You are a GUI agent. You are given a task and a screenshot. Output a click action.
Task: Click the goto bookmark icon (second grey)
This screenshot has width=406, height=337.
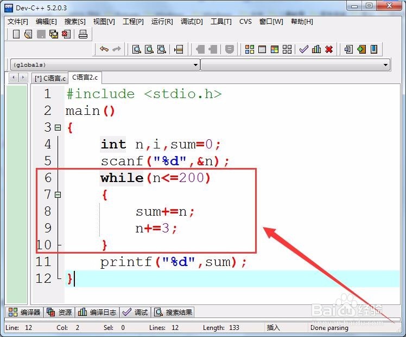coord(213,49)
